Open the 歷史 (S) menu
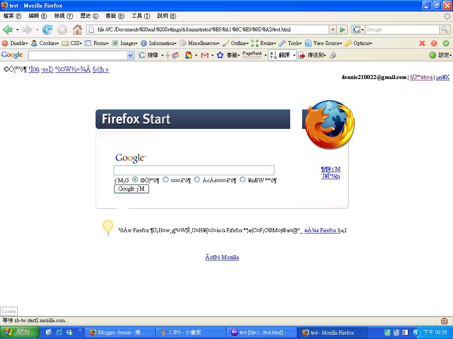The height and width of the screenshot is (339, 453). coord(89,16)
